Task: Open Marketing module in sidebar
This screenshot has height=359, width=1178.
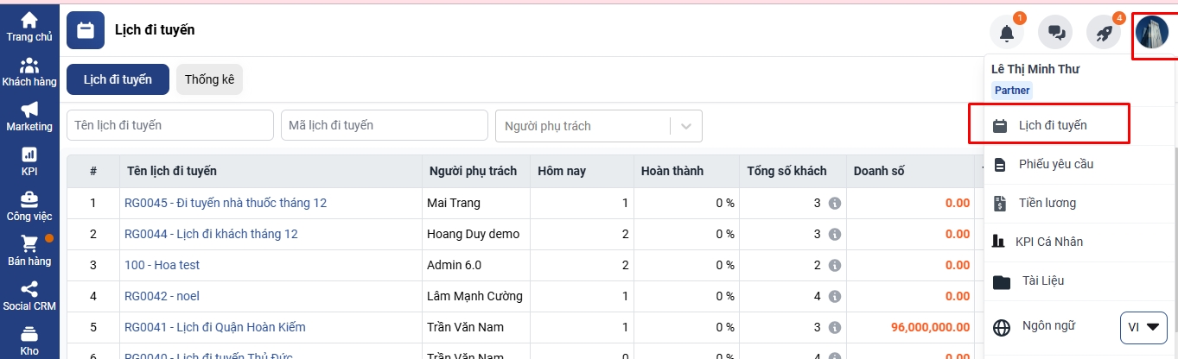Action: pyautogui.click(x=29, y=117)
